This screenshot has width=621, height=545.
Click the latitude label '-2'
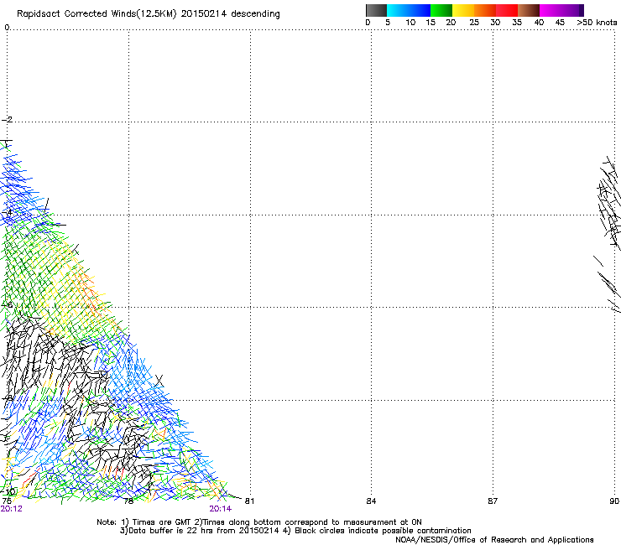(x=7, y=120)
